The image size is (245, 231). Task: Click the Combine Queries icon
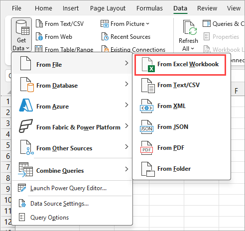click(25, 170)
